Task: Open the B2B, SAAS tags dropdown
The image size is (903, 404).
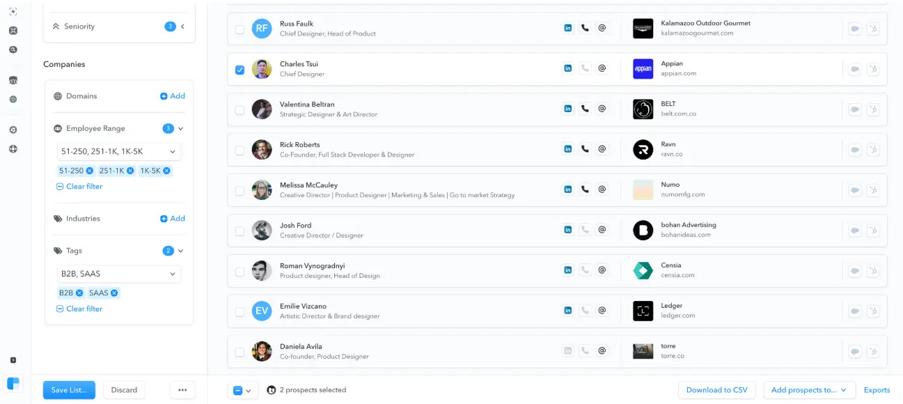Action: [x=119, y=274]
